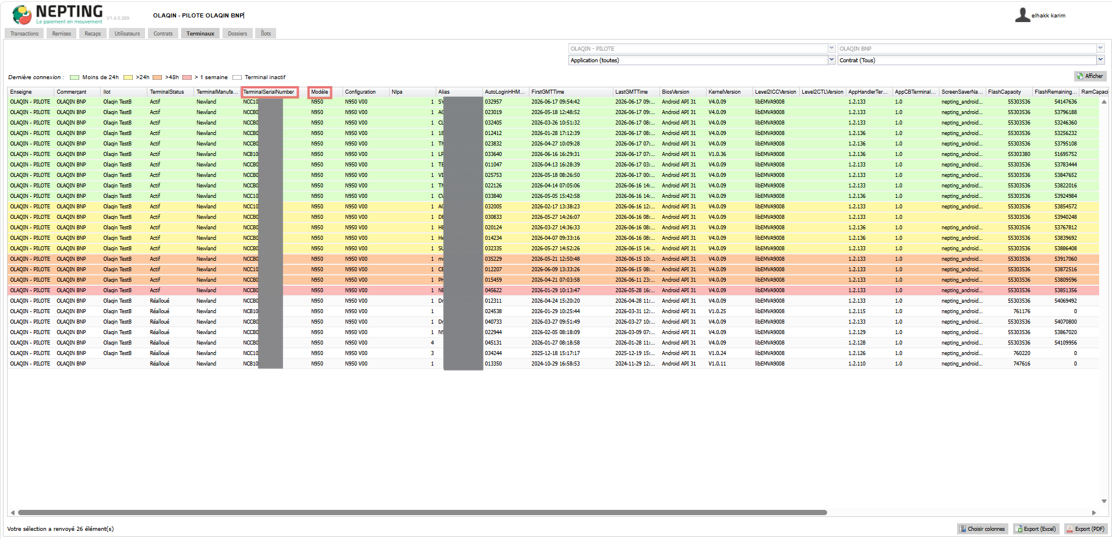This screenshot has height=539, width=1112.
Task: Click the BiosVersion column header
Action: point(683,92)
